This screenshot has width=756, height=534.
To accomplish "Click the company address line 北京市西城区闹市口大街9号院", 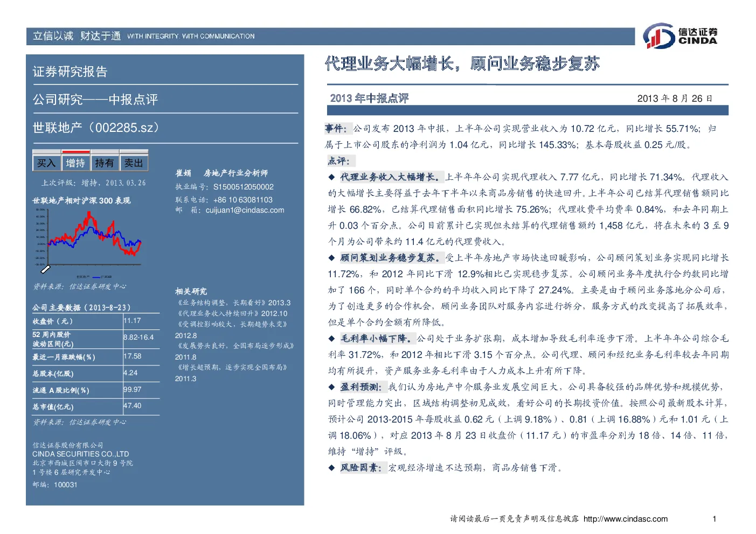I will pos(82,463).
